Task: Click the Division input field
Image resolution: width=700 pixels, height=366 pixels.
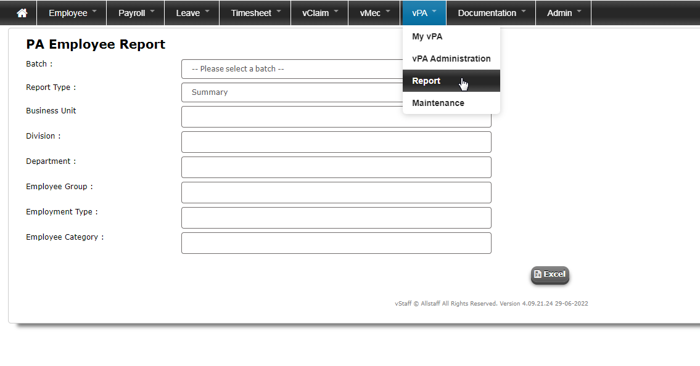Action: click(x=336, y=142)
